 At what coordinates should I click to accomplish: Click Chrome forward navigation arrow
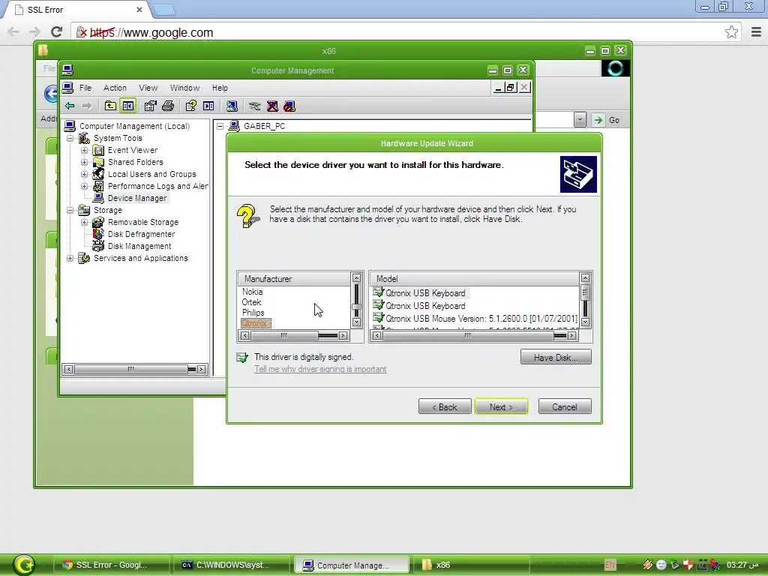pos(34,32)
